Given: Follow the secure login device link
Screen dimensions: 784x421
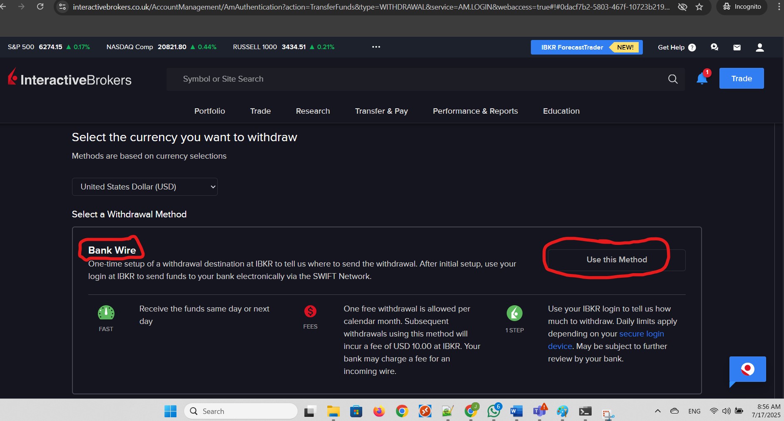Looking at the screenshot, I should 606,340.
